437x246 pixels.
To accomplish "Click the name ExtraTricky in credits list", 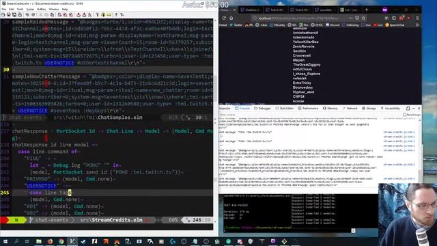I will [x=302, y=83].
